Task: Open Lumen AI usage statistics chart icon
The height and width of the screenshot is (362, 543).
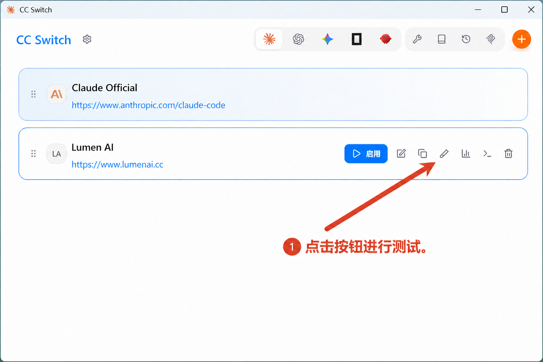Action: 466,153
